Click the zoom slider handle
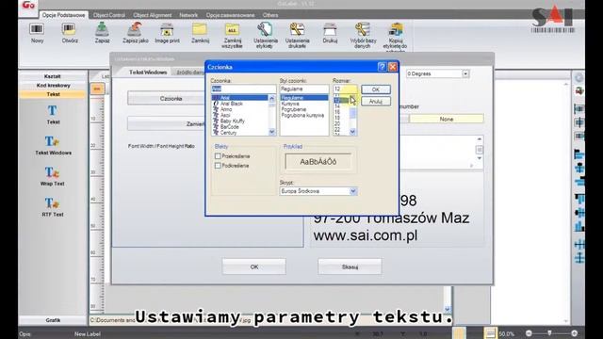 point(549,332)
